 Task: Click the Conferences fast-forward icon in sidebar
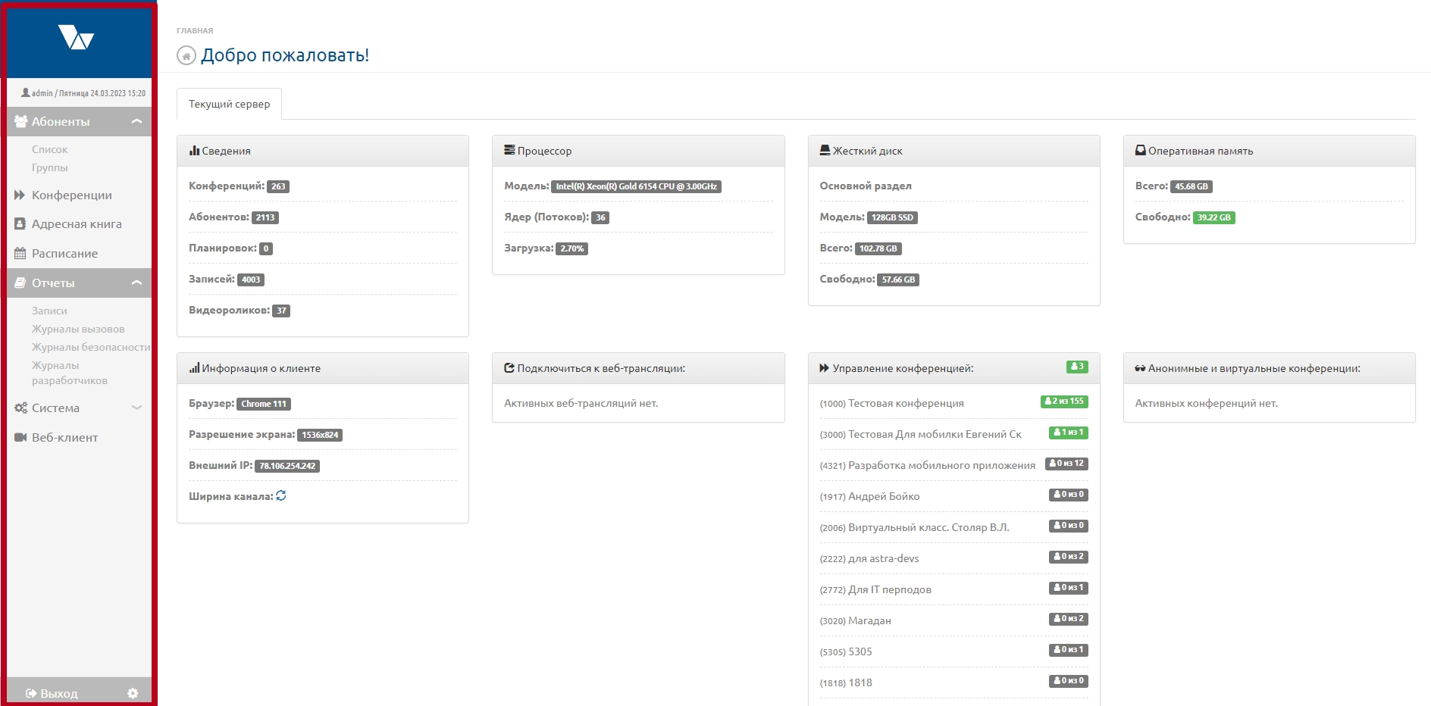click(x=20, y=195)
